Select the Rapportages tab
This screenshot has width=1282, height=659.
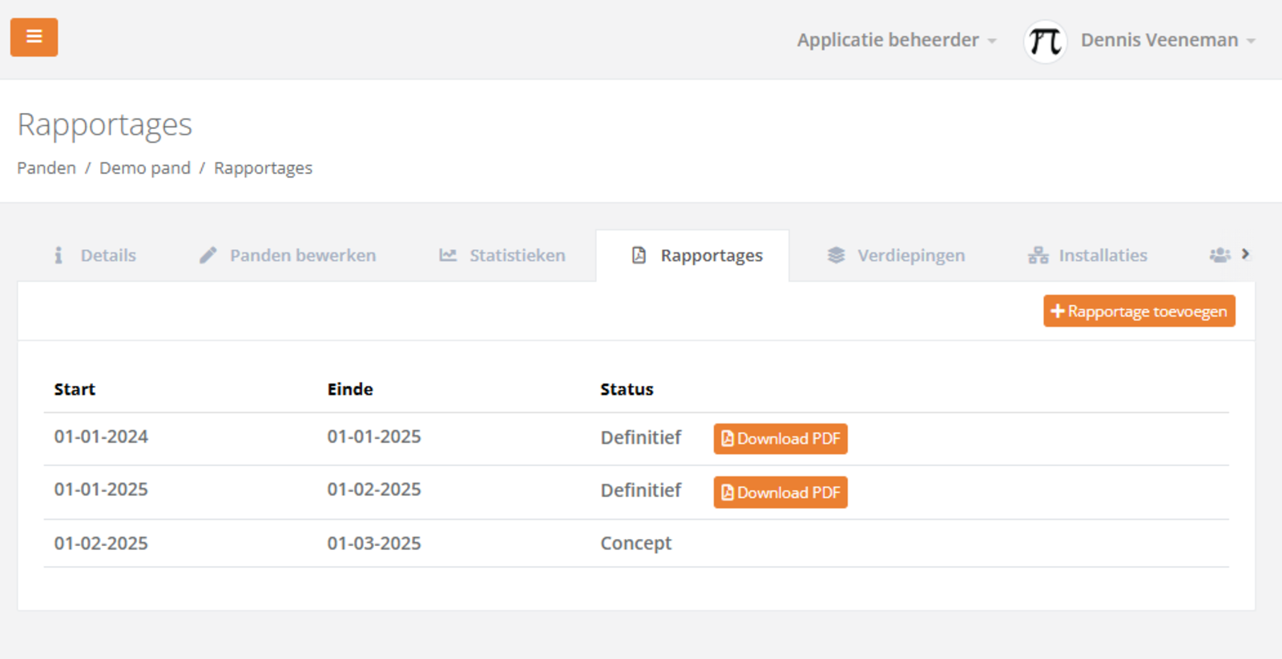pyautogui.click(x=692, y=255)
